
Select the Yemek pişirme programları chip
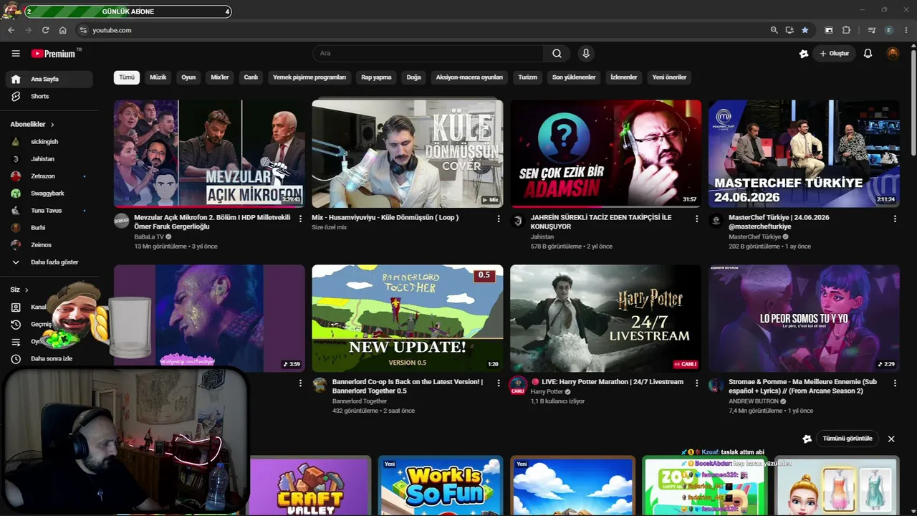tap(309, 77)
